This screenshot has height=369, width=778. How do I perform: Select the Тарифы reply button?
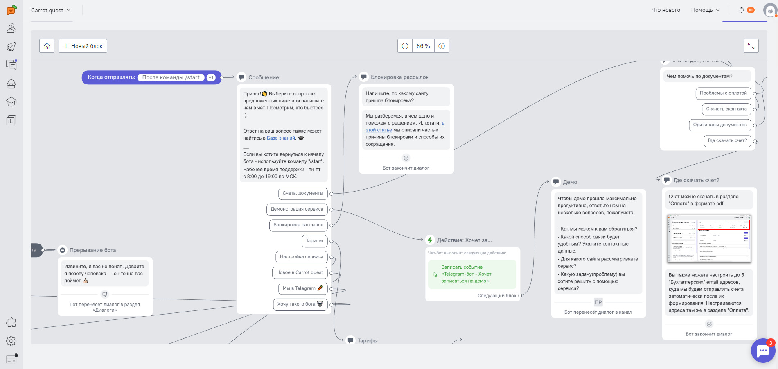coord(314,241)
